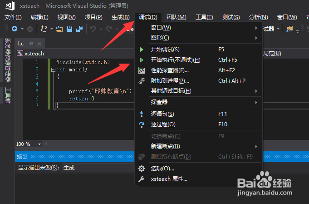Click the 调试(D) menu header

click(148, 17)
